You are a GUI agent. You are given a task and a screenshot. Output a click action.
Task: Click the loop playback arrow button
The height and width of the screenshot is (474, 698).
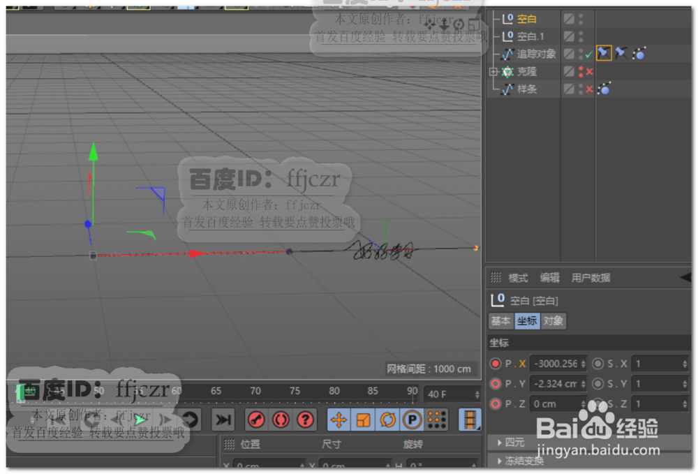(191, 420)
